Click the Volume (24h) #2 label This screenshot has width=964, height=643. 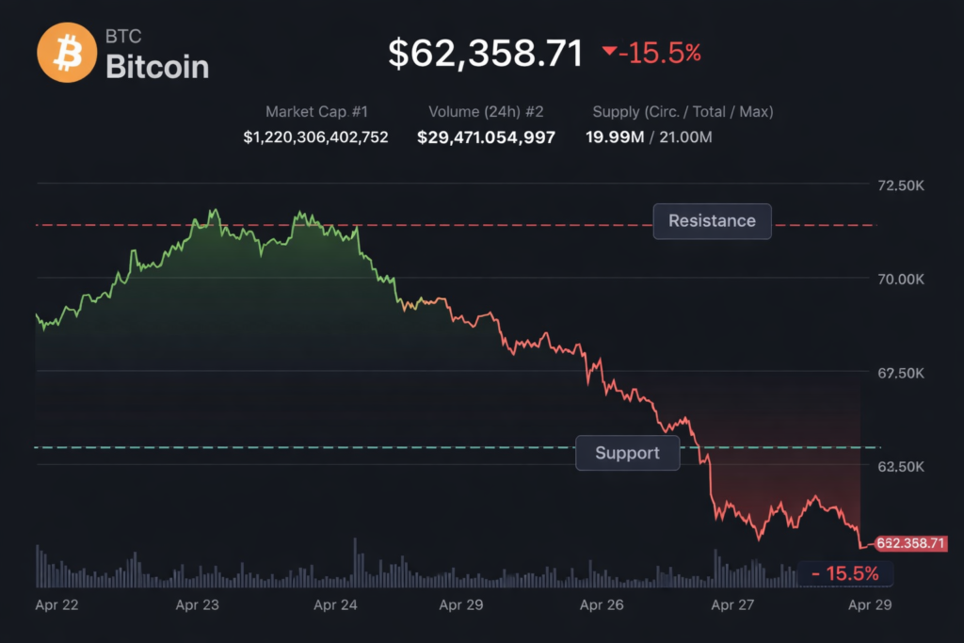click(486, 112)
